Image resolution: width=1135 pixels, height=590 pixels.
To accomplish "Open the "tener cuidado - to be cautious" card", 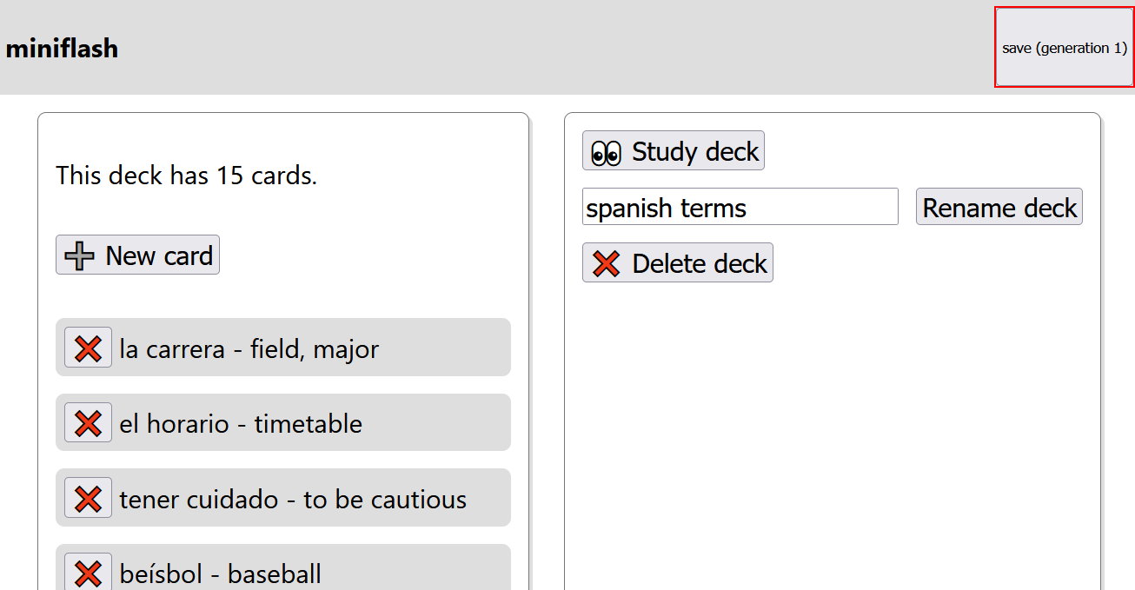I will point(293,500).
